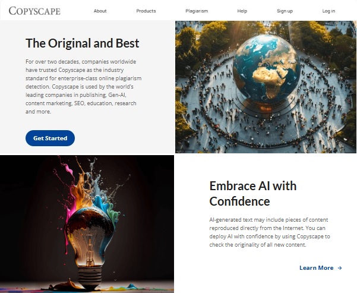Open the About menu item
The height and width of the screenshot is (293, 357).
(100, 11)
